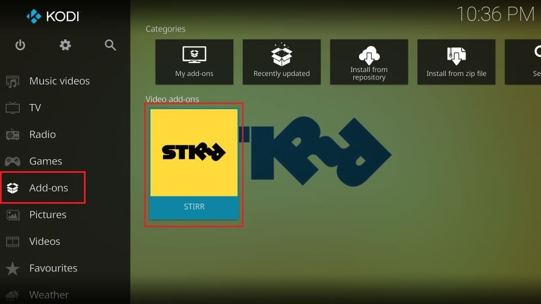Screen dimensions: 541x304
Task: Click the Add-ons box icon
Action: (x=12, y=188)
